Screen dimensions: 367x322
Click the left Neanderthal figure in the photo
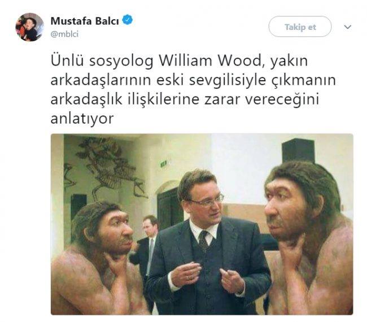(98, 259)
